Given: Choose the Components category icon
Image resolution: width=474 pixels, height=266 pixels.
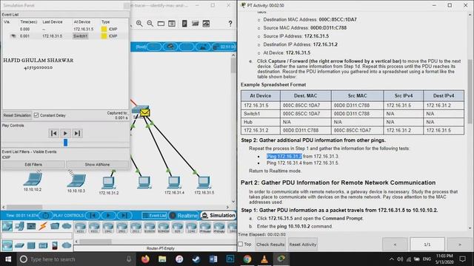Looking at the screenshot, I should [x=31, y=226].
